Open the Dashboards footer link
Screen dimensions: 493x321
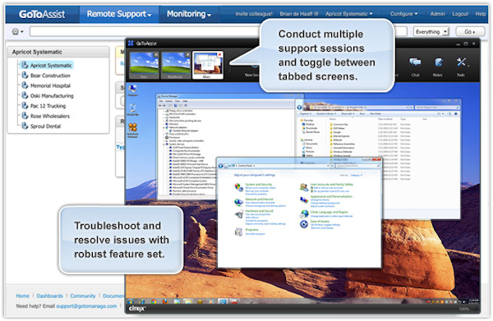point(49,296)
